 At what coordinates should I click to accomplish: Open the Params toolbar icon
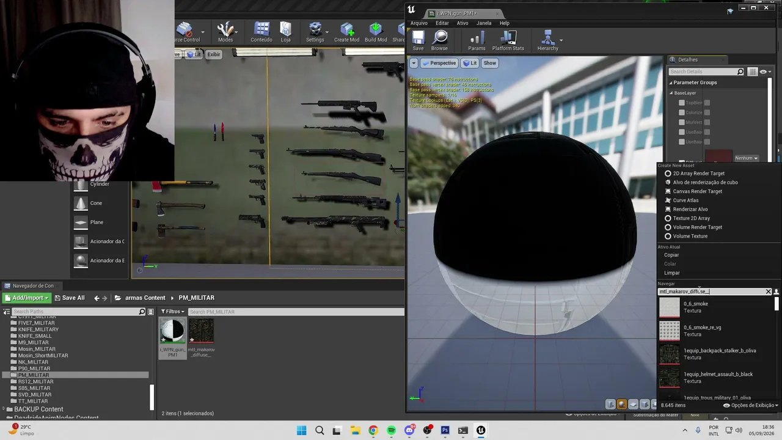tap(477, 40)
